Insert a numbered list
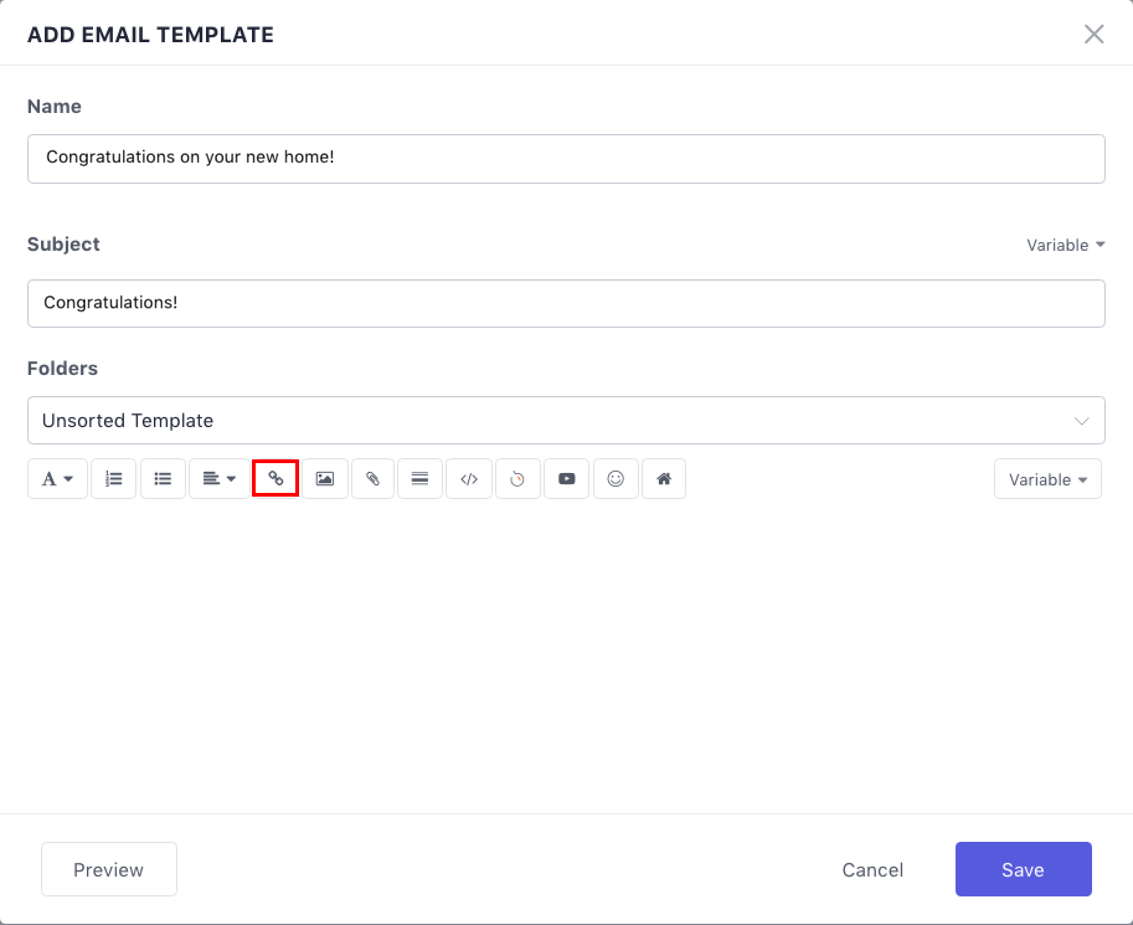The width and height of the screenshot is (1133, 925). [x=114, y=479]
